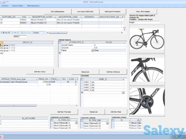186x139 pixels.
Task: Open the VALUE column dropdown arrow
Action: pyautogui.click(x=124, y=42)
